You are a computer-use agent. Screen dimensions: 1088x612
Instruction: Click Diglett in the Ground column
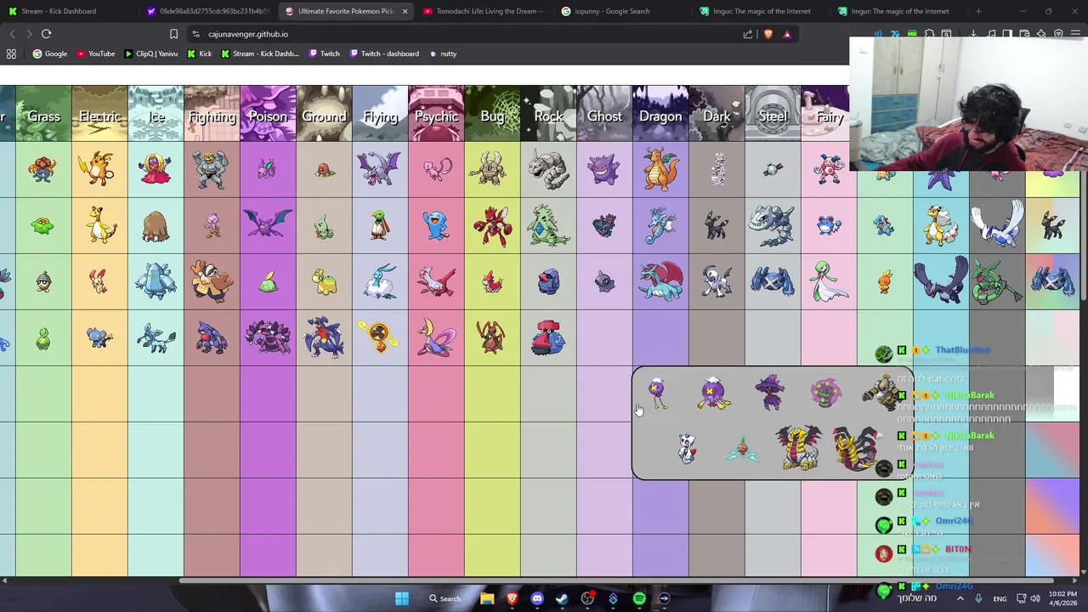324,170
